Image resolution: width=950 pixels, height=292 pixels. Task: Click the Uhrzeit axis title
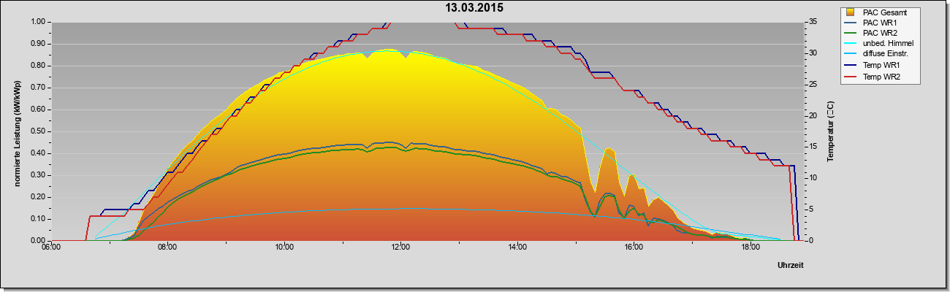[791, 266]
